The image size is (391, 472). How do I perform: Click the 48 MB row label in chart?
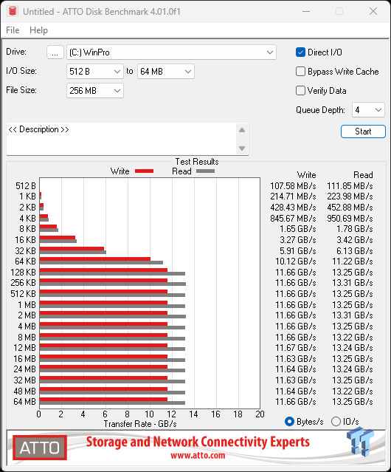pos(24,391)
